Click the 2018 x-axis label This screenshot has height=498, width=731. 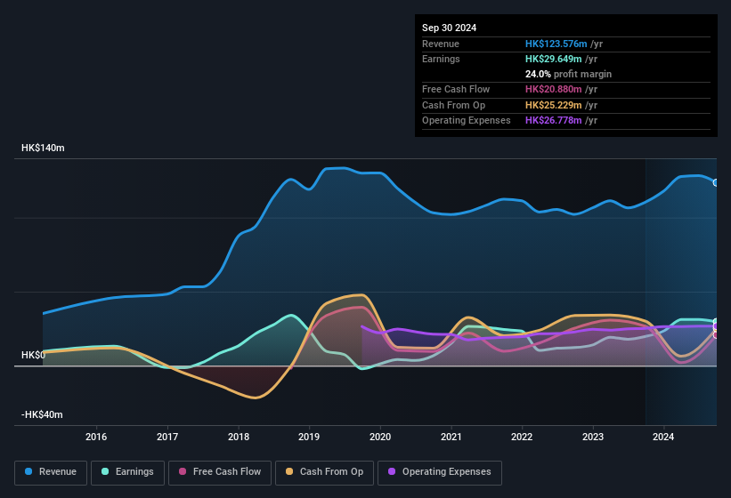239,437
